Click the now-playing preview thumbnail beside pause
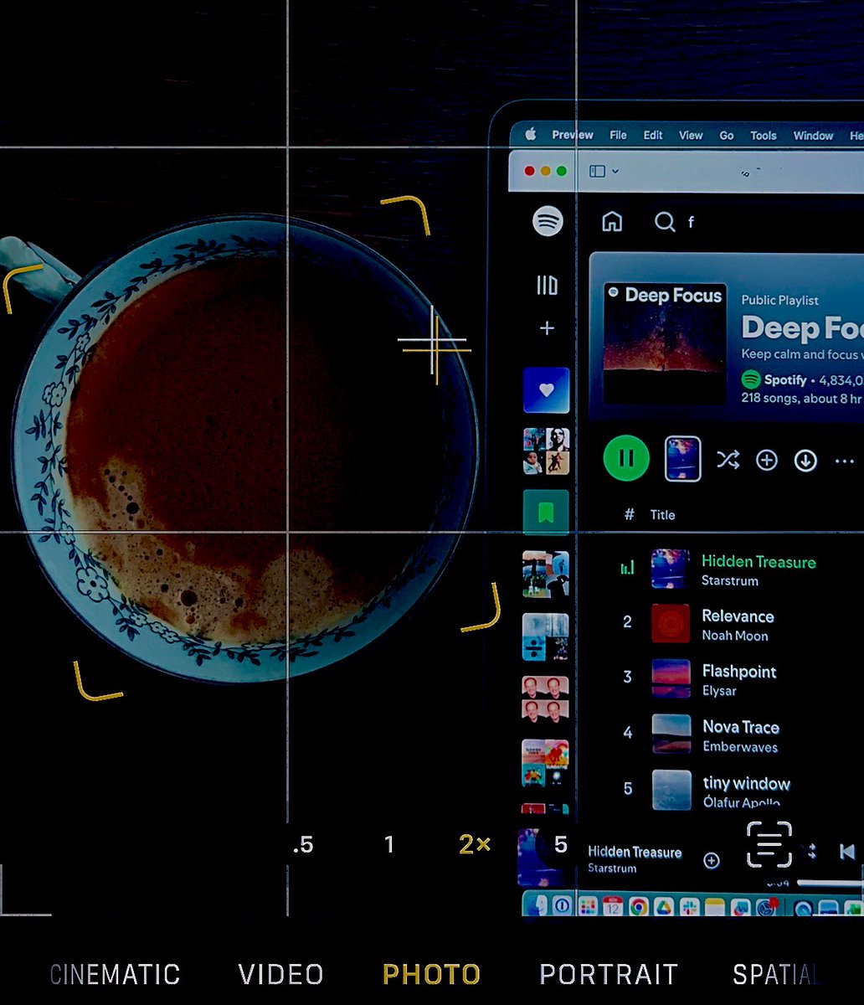 pyautogui.click(x=682, y=459)
